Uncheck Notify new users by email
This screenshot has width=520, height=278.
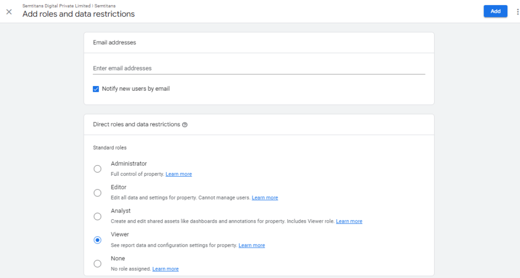coord(96,89)
